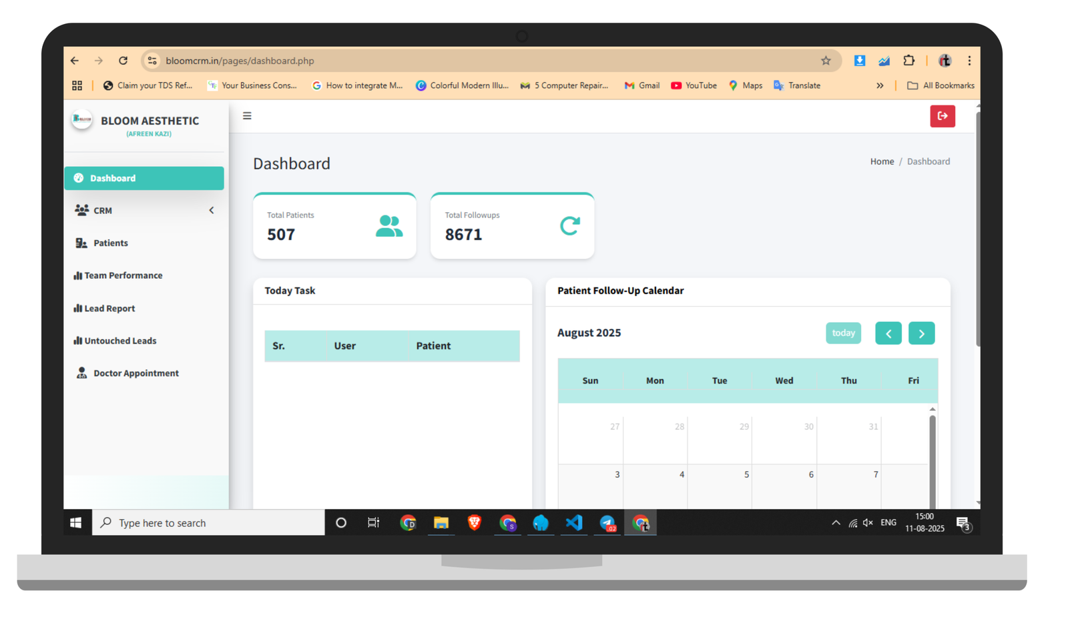The height and width of the screenshot is (637, 1068).
Task: Open the browser extensions puzzle icon
Action: coord(908,61)
